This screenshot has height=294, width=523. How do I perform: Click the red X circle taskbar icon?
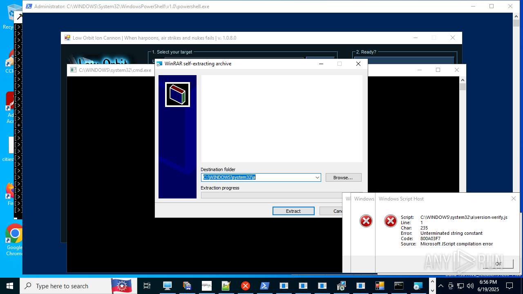coord(246,286)
